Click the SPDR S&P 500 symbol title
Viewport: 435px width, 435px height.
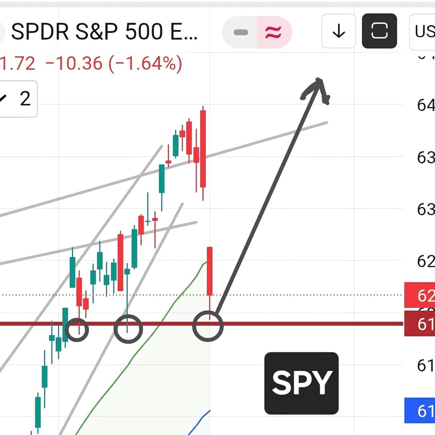coord(104,32)
